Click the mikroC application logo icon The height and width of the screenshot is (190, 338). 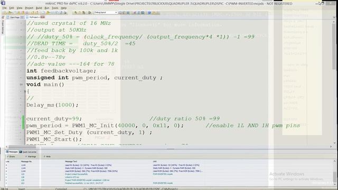(x=3, y=3)
